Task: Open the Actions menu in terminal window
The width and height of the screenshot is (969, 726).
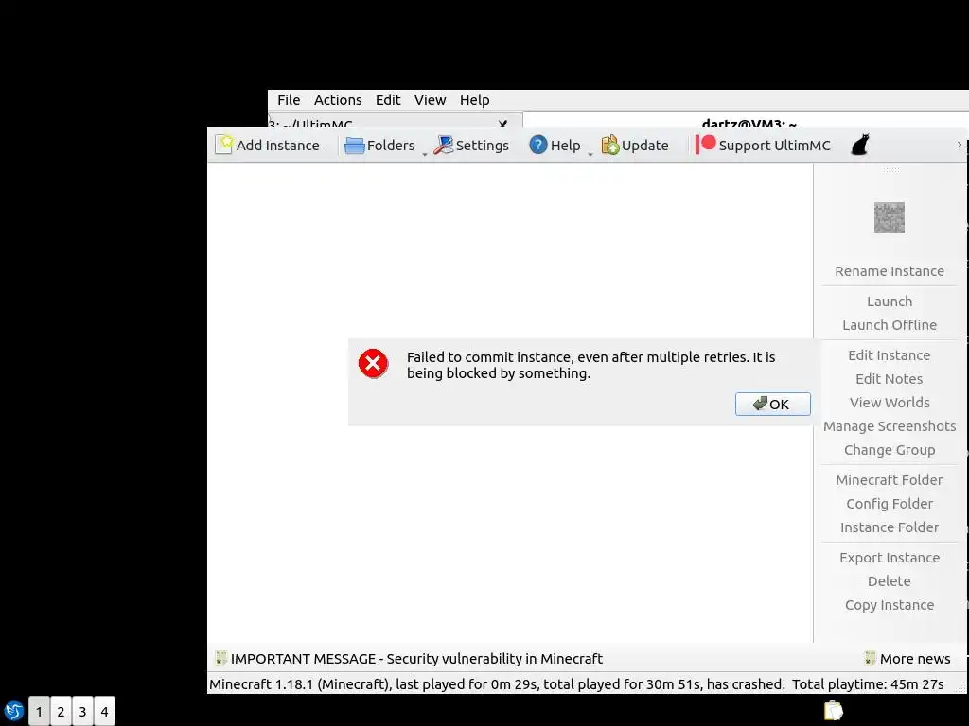Action: (338, 100)
